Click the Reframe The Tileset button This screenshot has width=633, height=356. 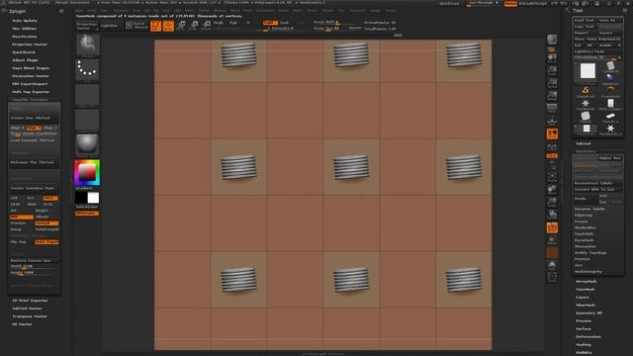34,162
